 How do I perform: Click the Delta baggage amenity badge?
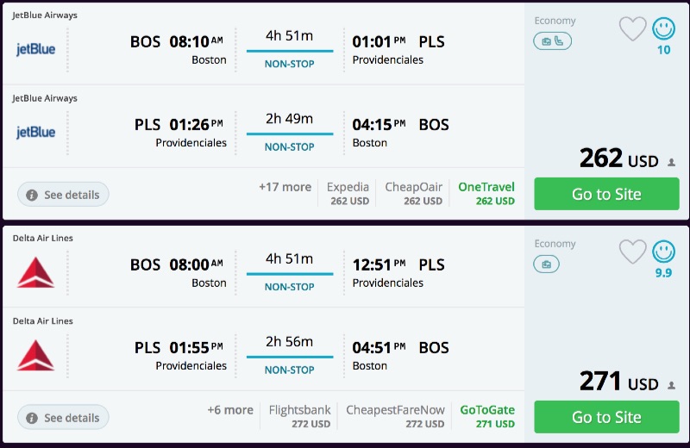tap(546, 264)
